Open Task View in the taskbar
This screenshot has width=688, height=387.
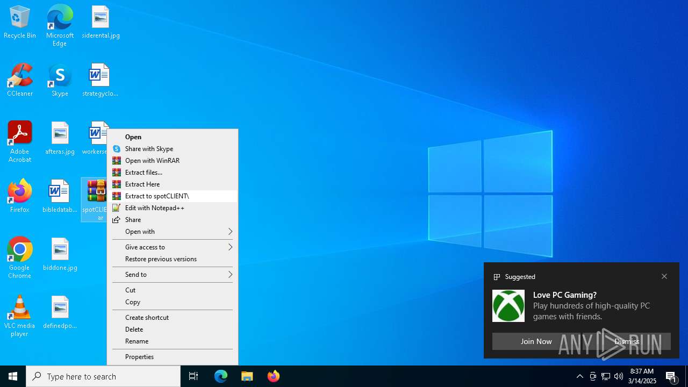[193, 376]
